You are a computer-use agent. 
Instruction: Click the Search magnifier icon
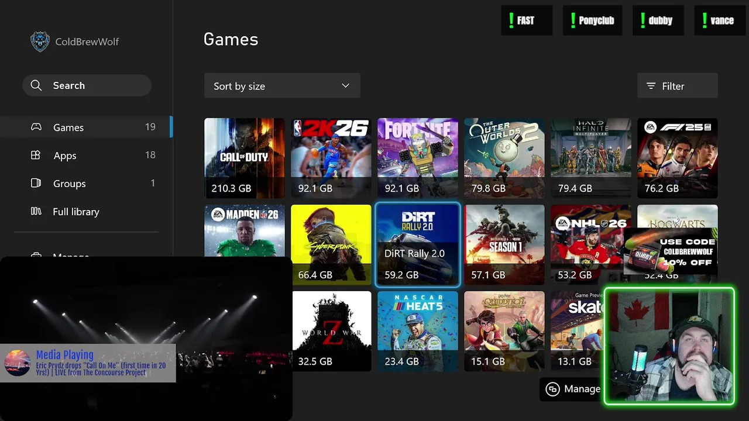[x=36, y=85]
